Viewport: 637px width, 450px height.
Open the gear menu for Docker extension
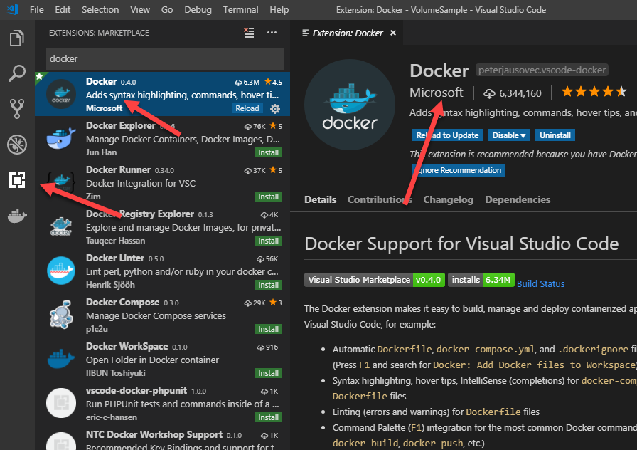(275, 109)
